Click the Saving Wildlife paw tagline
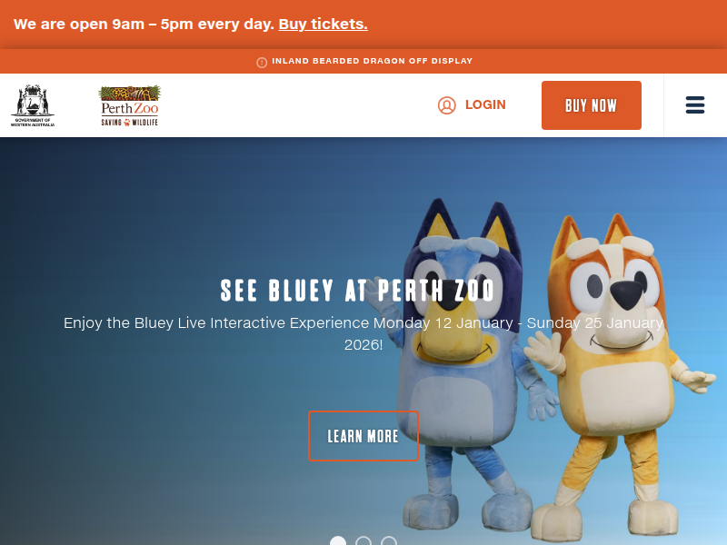The height and width of the screenshot is (545, 727). tap(129, 123)
